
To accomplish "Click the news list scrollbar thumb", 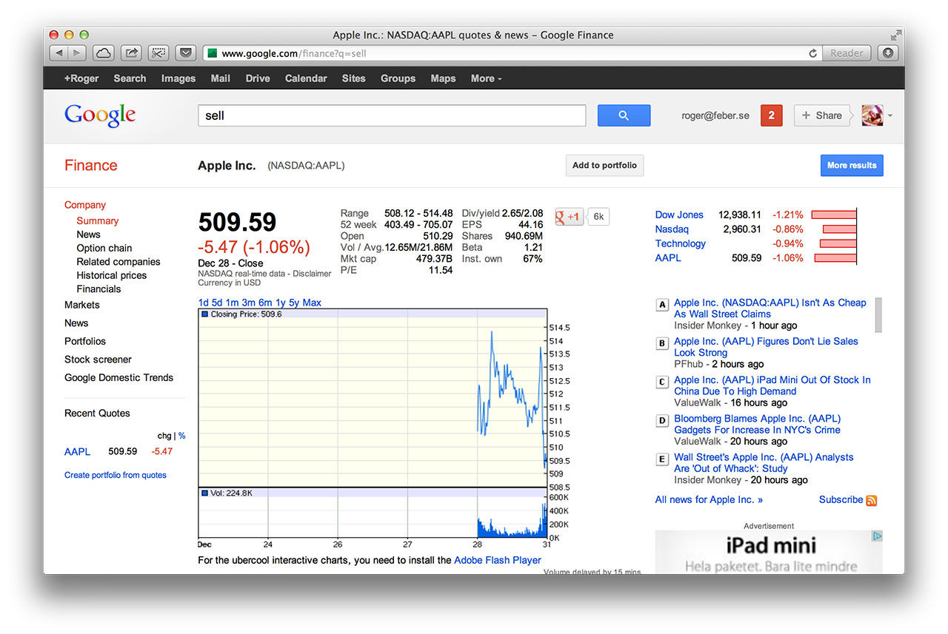I will click(x=878, y=315).
